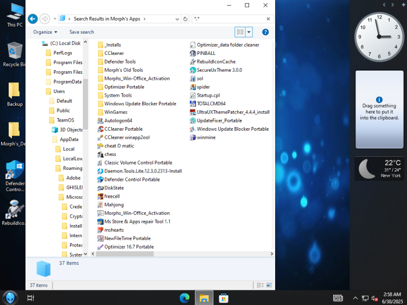Select Users folder in tree
This screenshot has width=407, height=305.
55,91
